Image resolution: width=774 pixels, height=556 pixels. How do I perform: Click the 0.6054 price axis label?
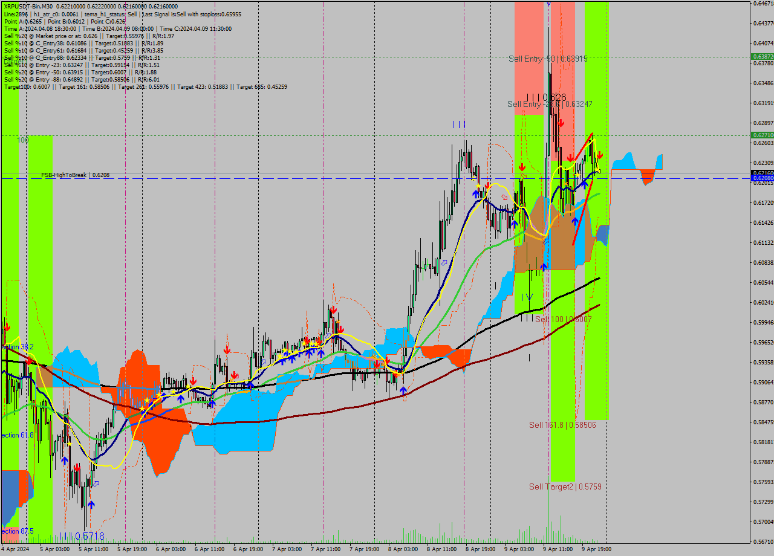click(763, 282)
